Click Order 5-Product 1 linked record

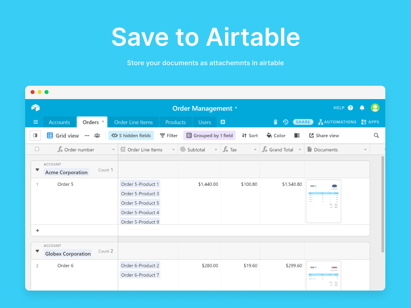tap(140, 184)
